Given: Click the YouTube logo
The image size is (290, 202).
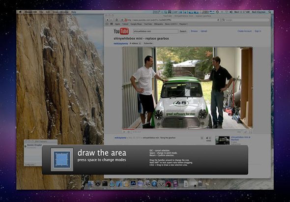Looking at the screenshot, I should tap(121, 31).
